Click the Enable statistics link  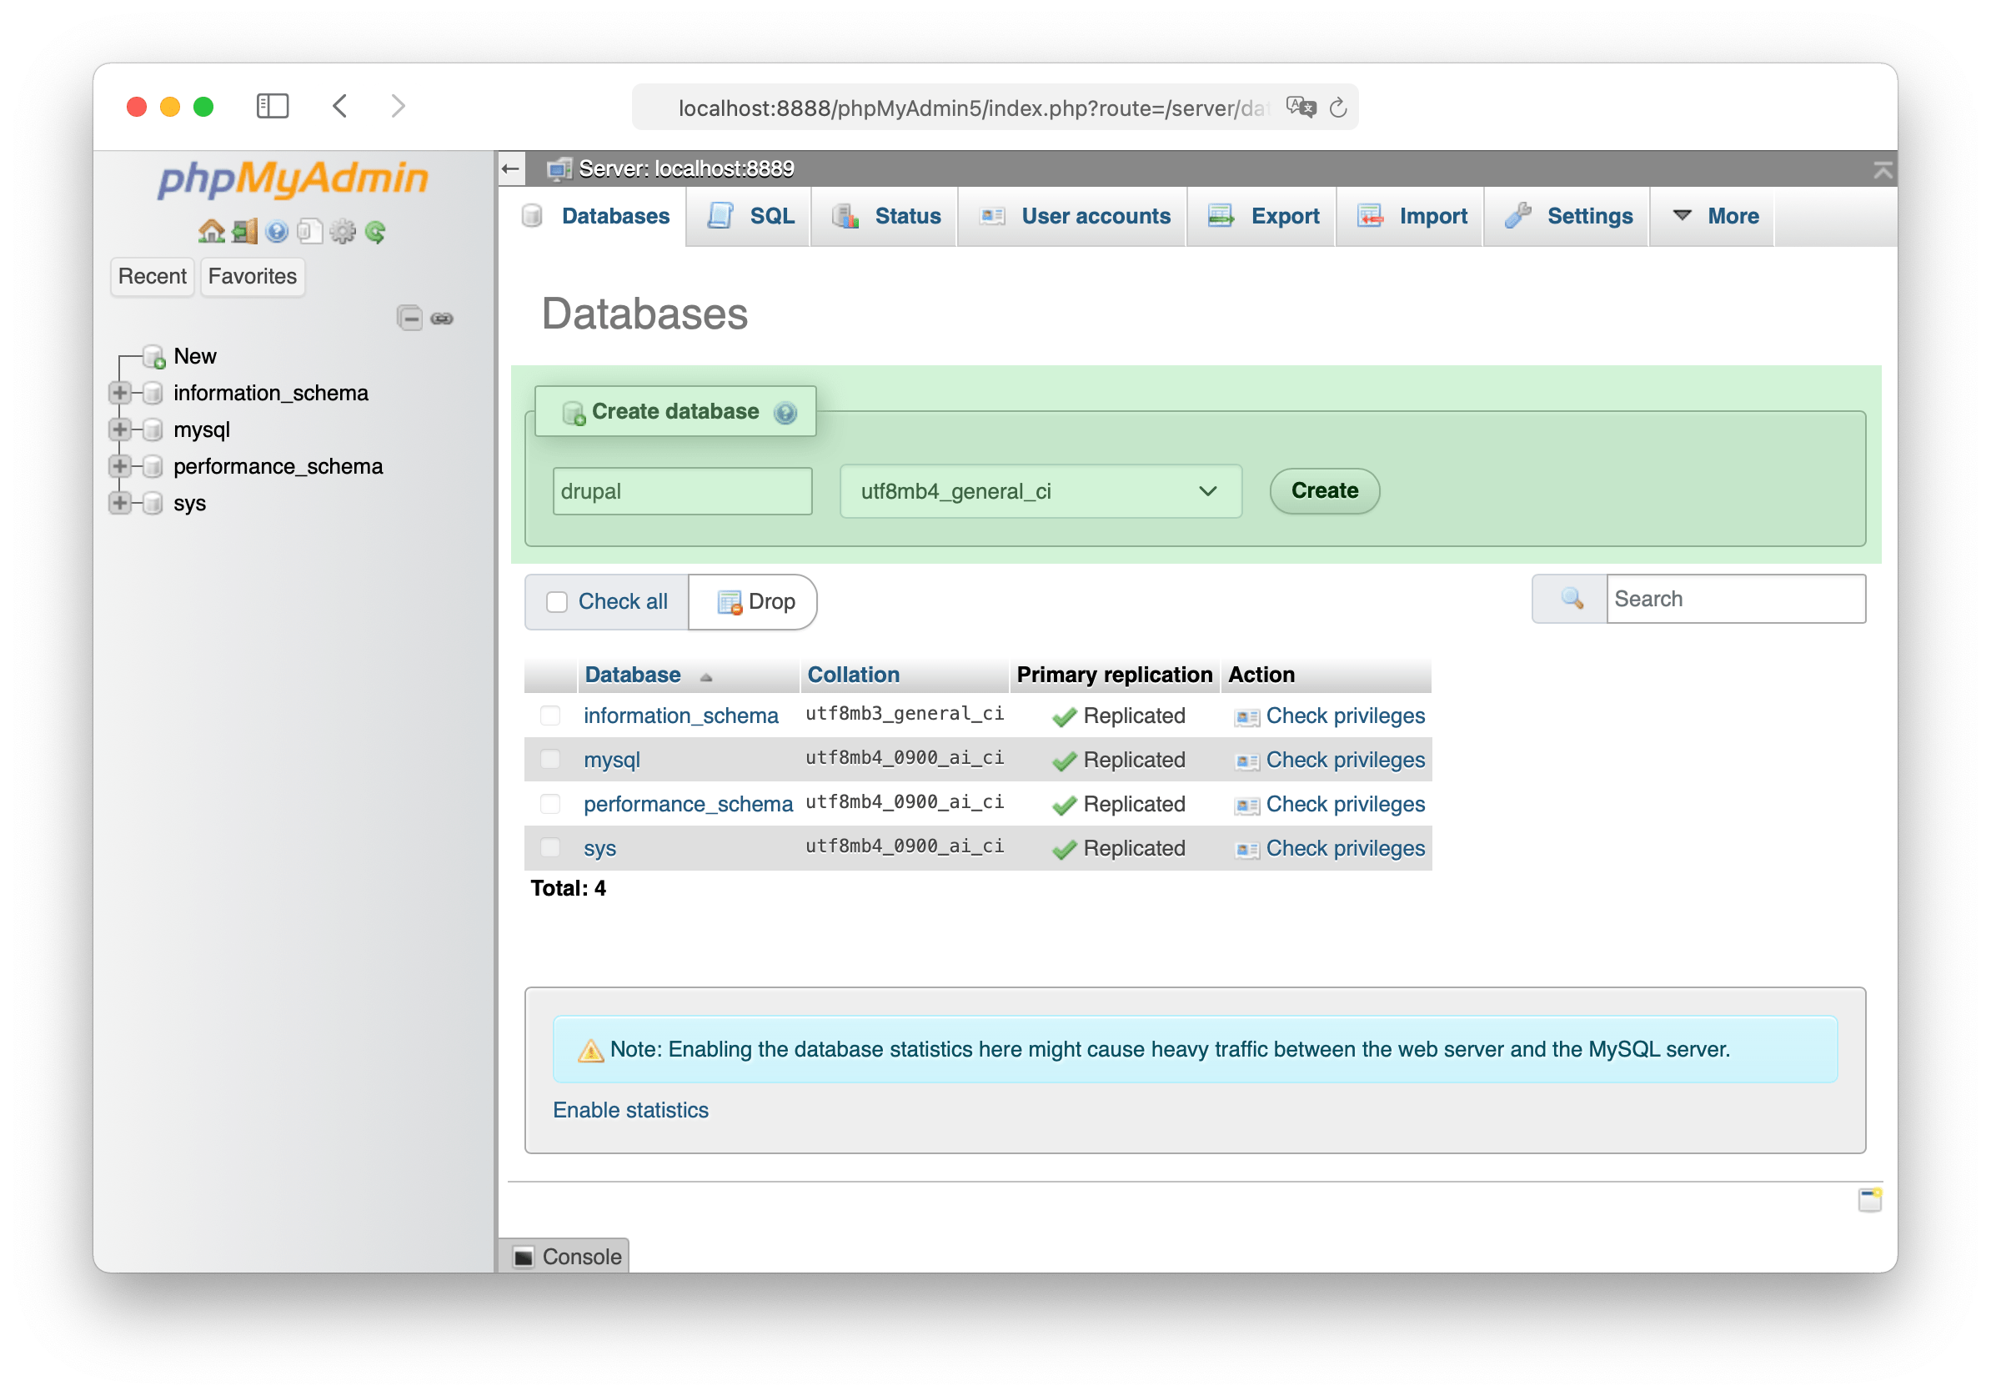630,1110
